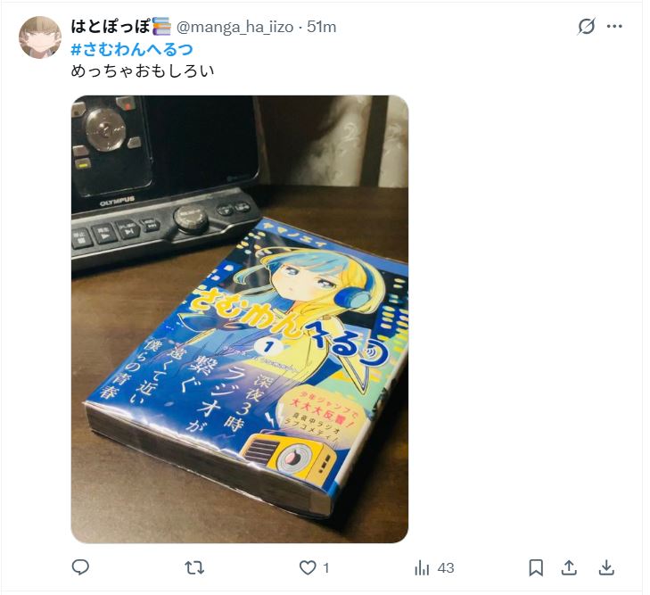Viewport: 650px width, 595px height.
Task: Click the Grok slashed-circle icon
Action: (x=587, y=27)
